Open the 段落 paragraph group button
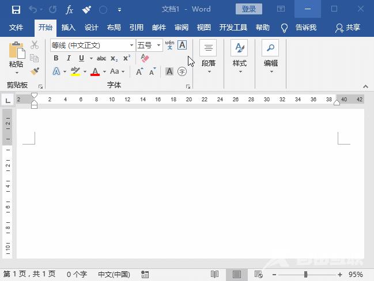This screenshot has height=281, width=374. 208,57
